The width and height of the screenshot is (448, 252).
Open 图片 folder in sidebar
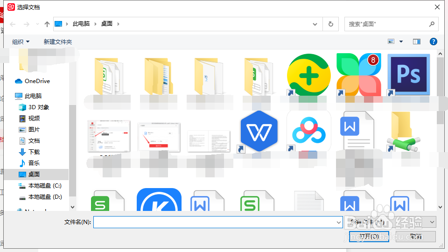[x=29, y=129]
